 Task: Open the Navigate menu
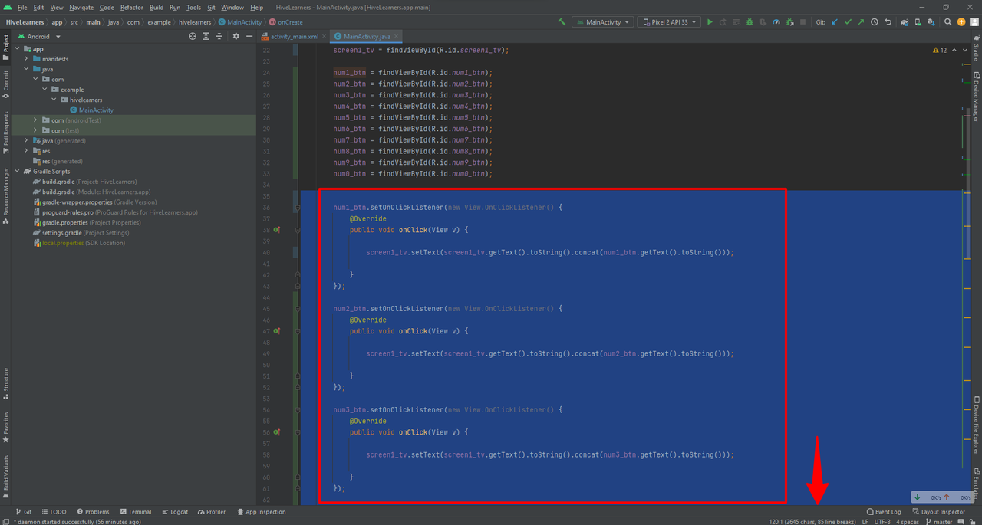pyautogui.click(x=81, y=8)
